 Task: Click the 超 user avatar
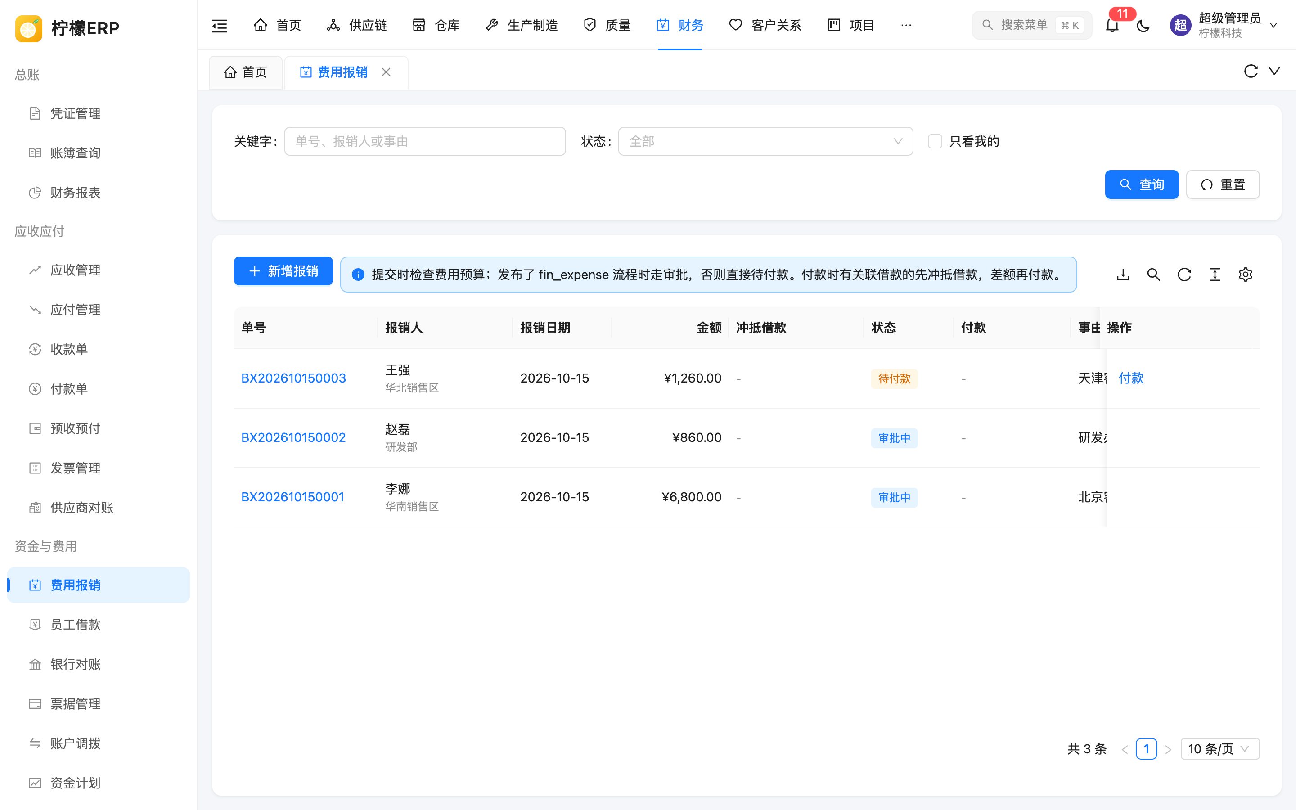point(1180,25)
